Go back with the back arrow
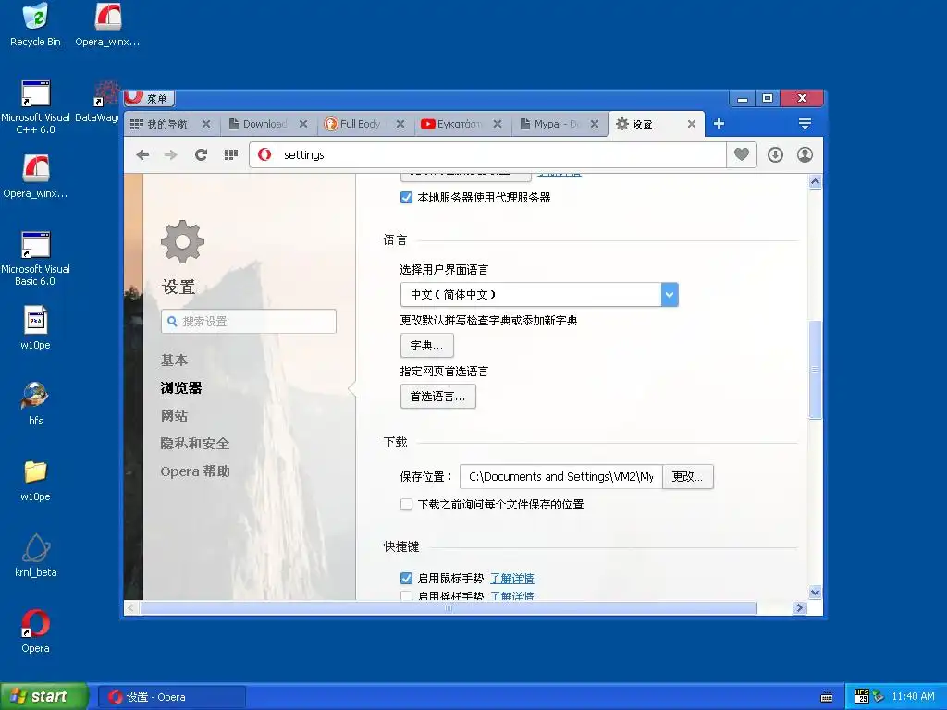 point(142,155)
